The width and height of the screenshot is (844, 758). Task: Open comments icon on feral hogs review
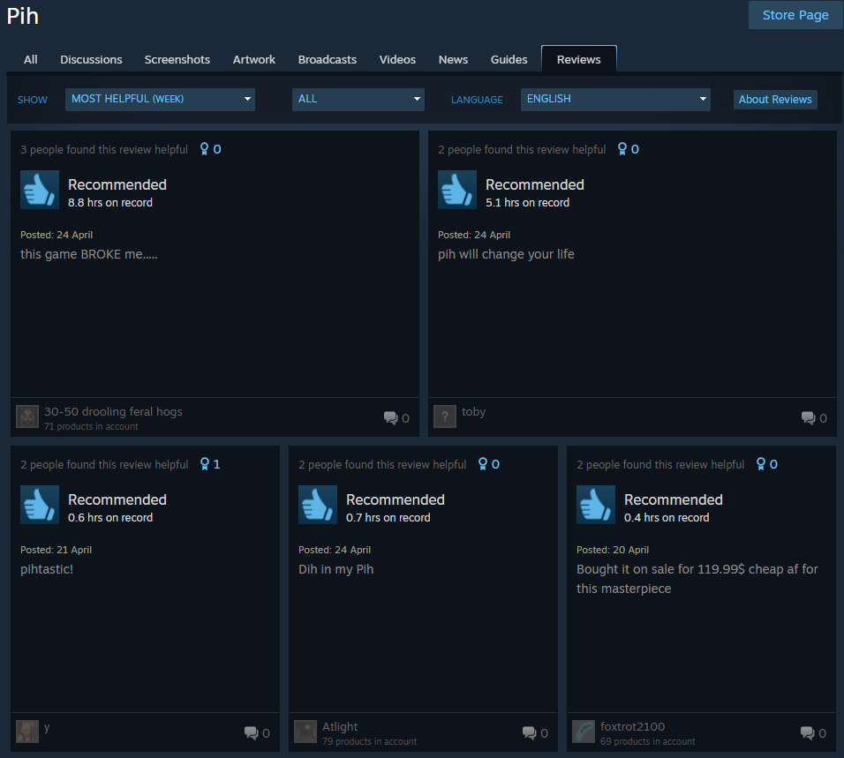[x=391, y=418]
